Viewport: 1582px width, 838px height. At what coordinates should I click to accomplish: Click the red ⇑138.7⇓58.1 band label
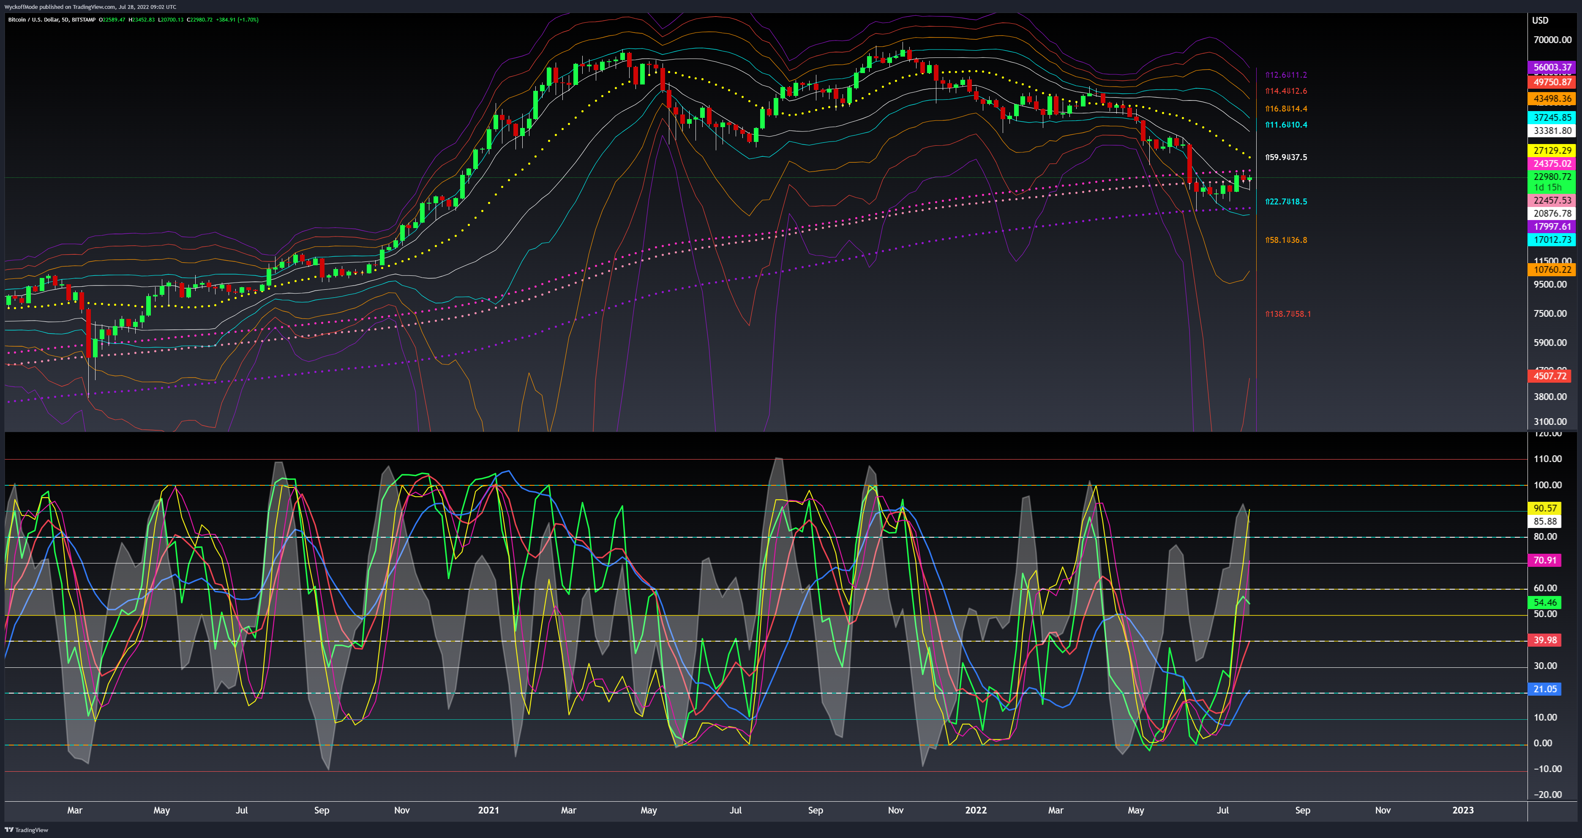1288,314
